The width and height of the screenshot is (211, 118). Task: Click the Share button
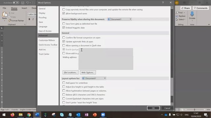(186, 8)
